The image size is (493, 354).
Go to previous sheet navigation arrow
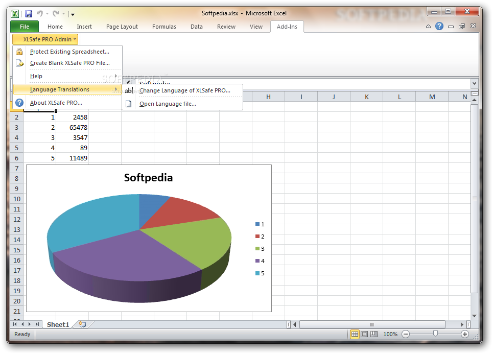point(22,324)
